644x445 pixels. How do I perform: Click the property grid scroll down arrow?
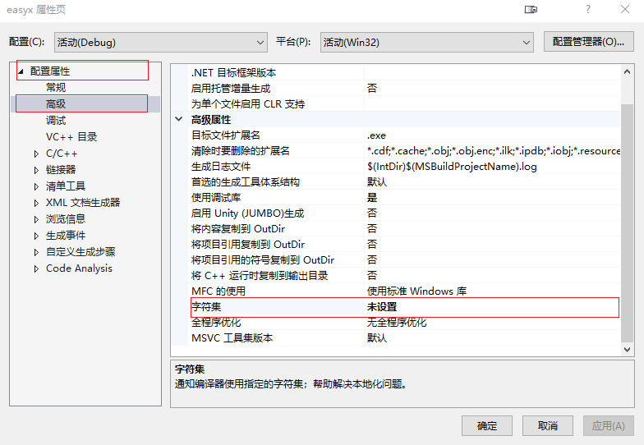[x=627, y=350]
